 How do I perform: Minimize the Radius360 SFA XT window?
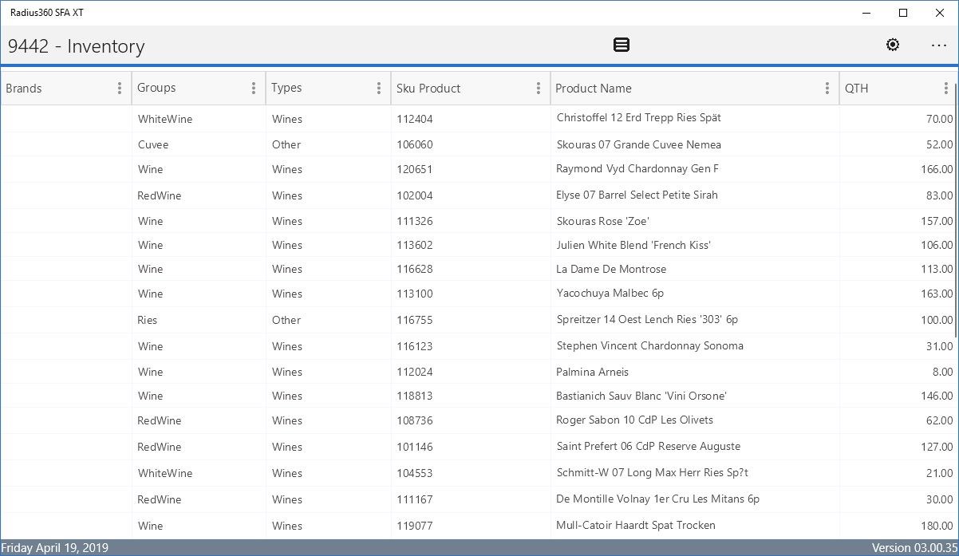tap(867, 13)
